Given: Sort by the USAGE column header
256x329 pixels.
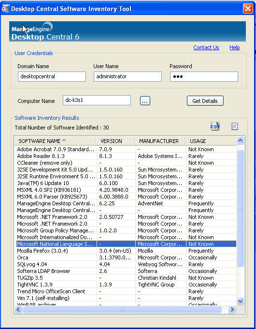Looking at the screenshot, I should pyautogui.click(x=211, y=141).
